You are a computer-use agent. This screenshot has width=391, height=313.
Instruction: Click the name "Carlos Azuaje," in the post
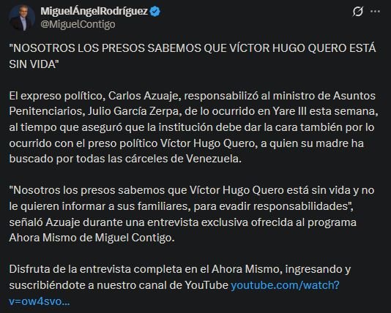point(145,96)
